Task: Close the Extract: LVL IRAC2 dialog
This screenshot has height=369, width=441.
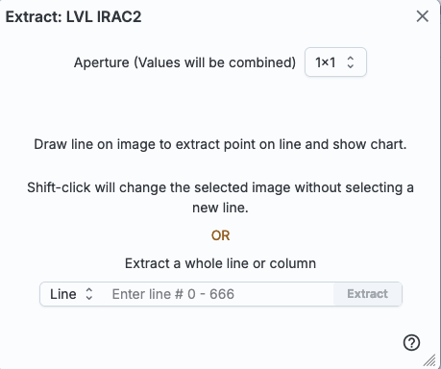Action: tap(423, 16)
